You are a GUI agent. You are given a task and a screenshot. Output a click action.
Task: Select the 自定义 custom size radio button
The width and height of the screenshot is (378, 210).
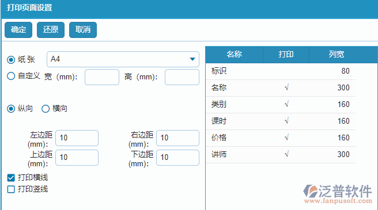click(x=11, y=76)
